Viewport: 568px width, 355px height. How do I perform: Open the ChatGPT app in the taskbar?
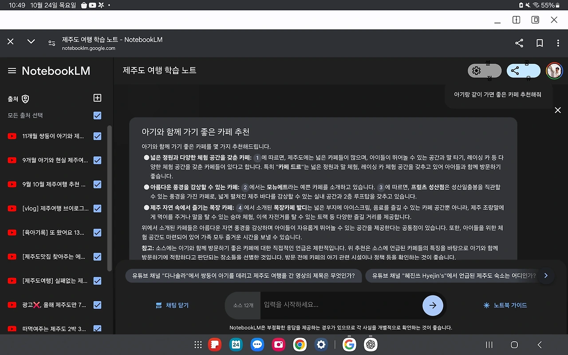371,345
